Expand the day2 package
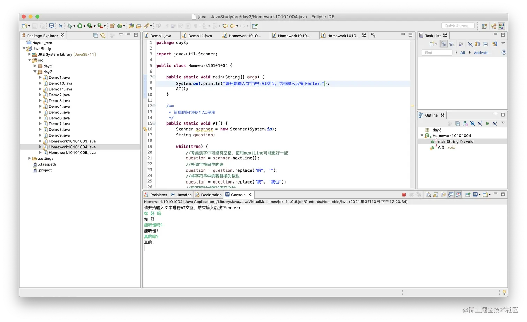Viewport: 527px width, 322px height. pyautogui.click(x=35, y=66)
